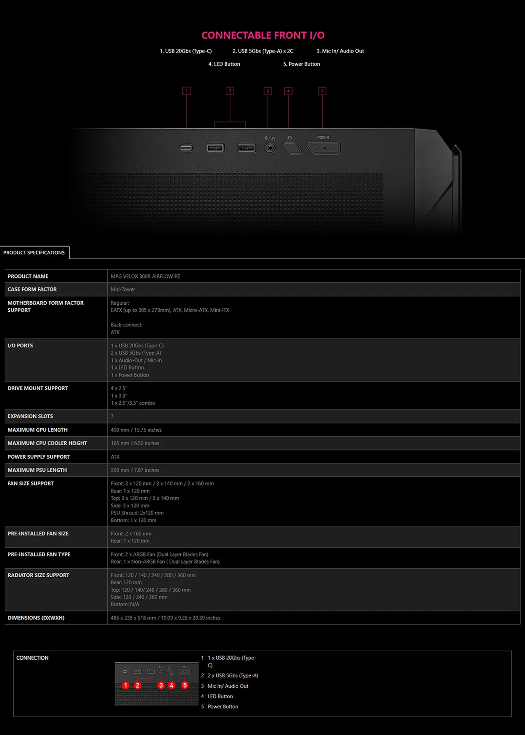
Task: Click the USB Type-C port on the case photo
Action: (186, 148)
